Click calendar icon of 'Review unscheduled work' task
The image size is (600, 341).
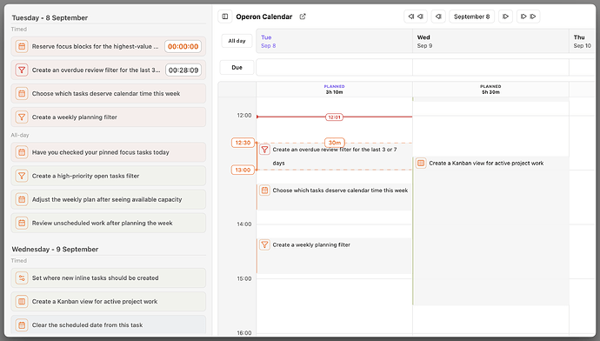click(x=22, y=223)
